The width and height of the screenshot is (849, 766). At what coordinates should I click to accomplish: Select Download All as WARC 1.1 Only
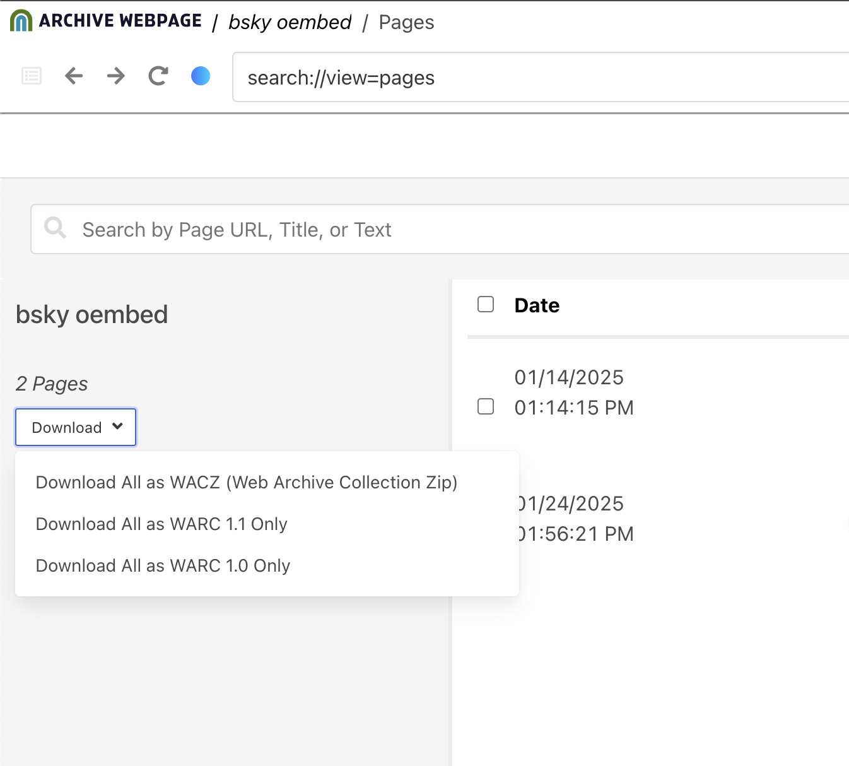[161, 524]
